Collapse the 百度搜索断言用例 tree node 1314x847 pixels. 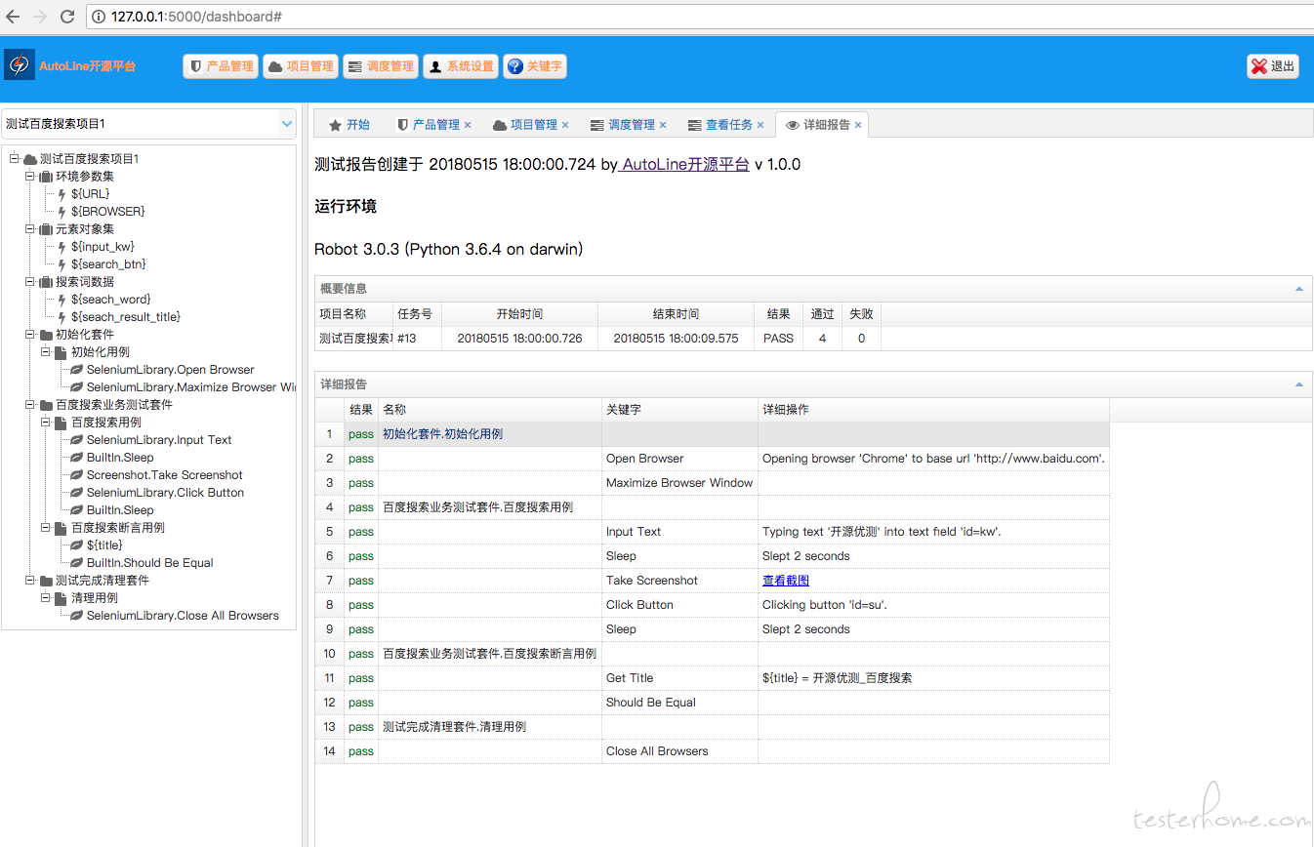pos(45,528)
